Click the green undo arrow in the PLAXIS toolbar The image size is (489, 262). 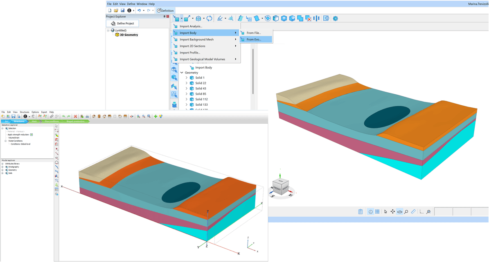point(63,116)
